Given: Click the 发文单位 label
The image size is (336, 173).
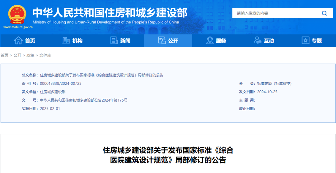Looking at the screenshot, I should [30, 92].
